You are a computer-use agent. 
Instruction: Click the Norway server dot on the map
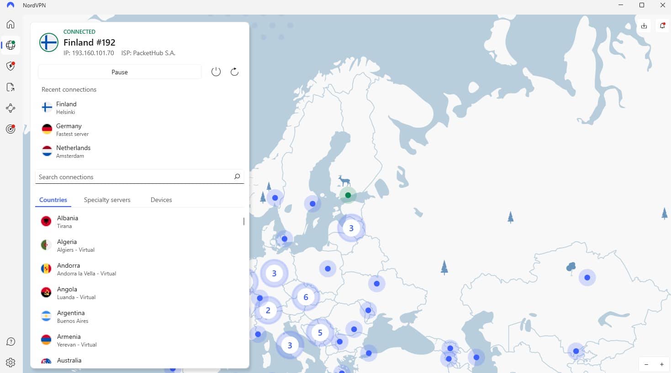coord(275,198)
